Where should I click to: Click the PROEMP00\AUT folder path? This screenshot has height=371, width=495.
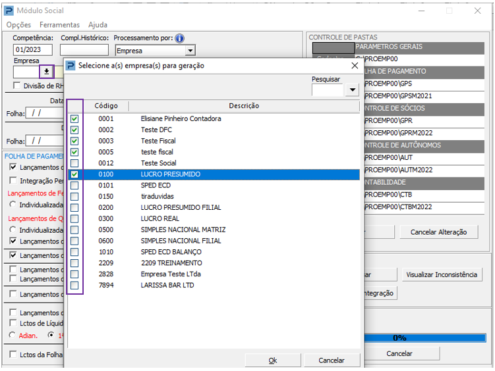point(389,158)
